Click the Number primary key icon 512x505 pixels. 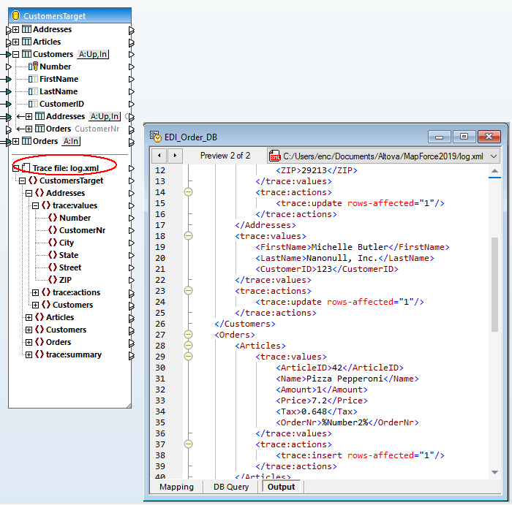33,67
